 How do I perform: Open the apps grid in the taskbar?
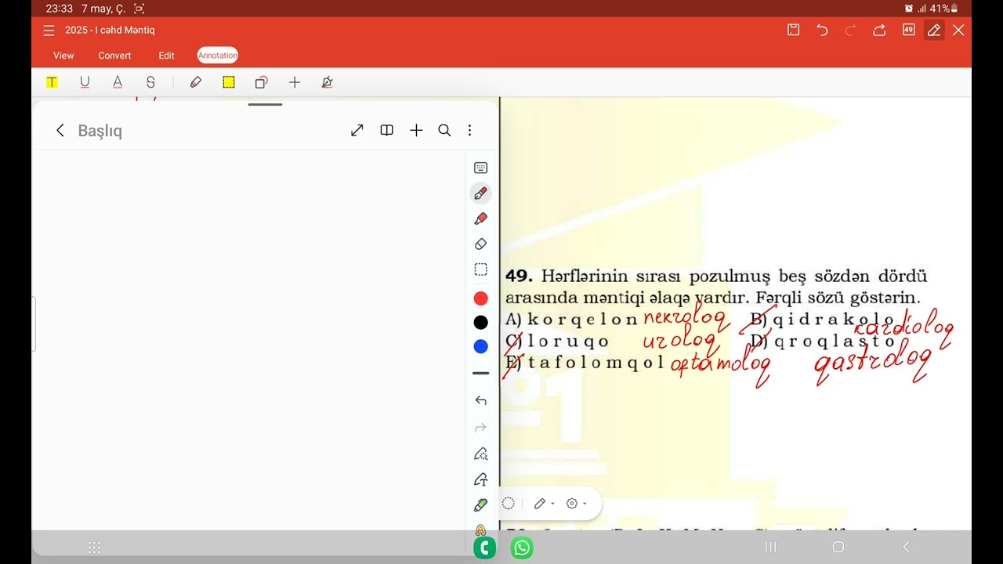coord(94,548)
